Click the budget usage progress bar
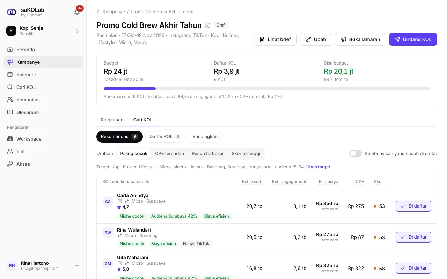 [x=267, y=89]
